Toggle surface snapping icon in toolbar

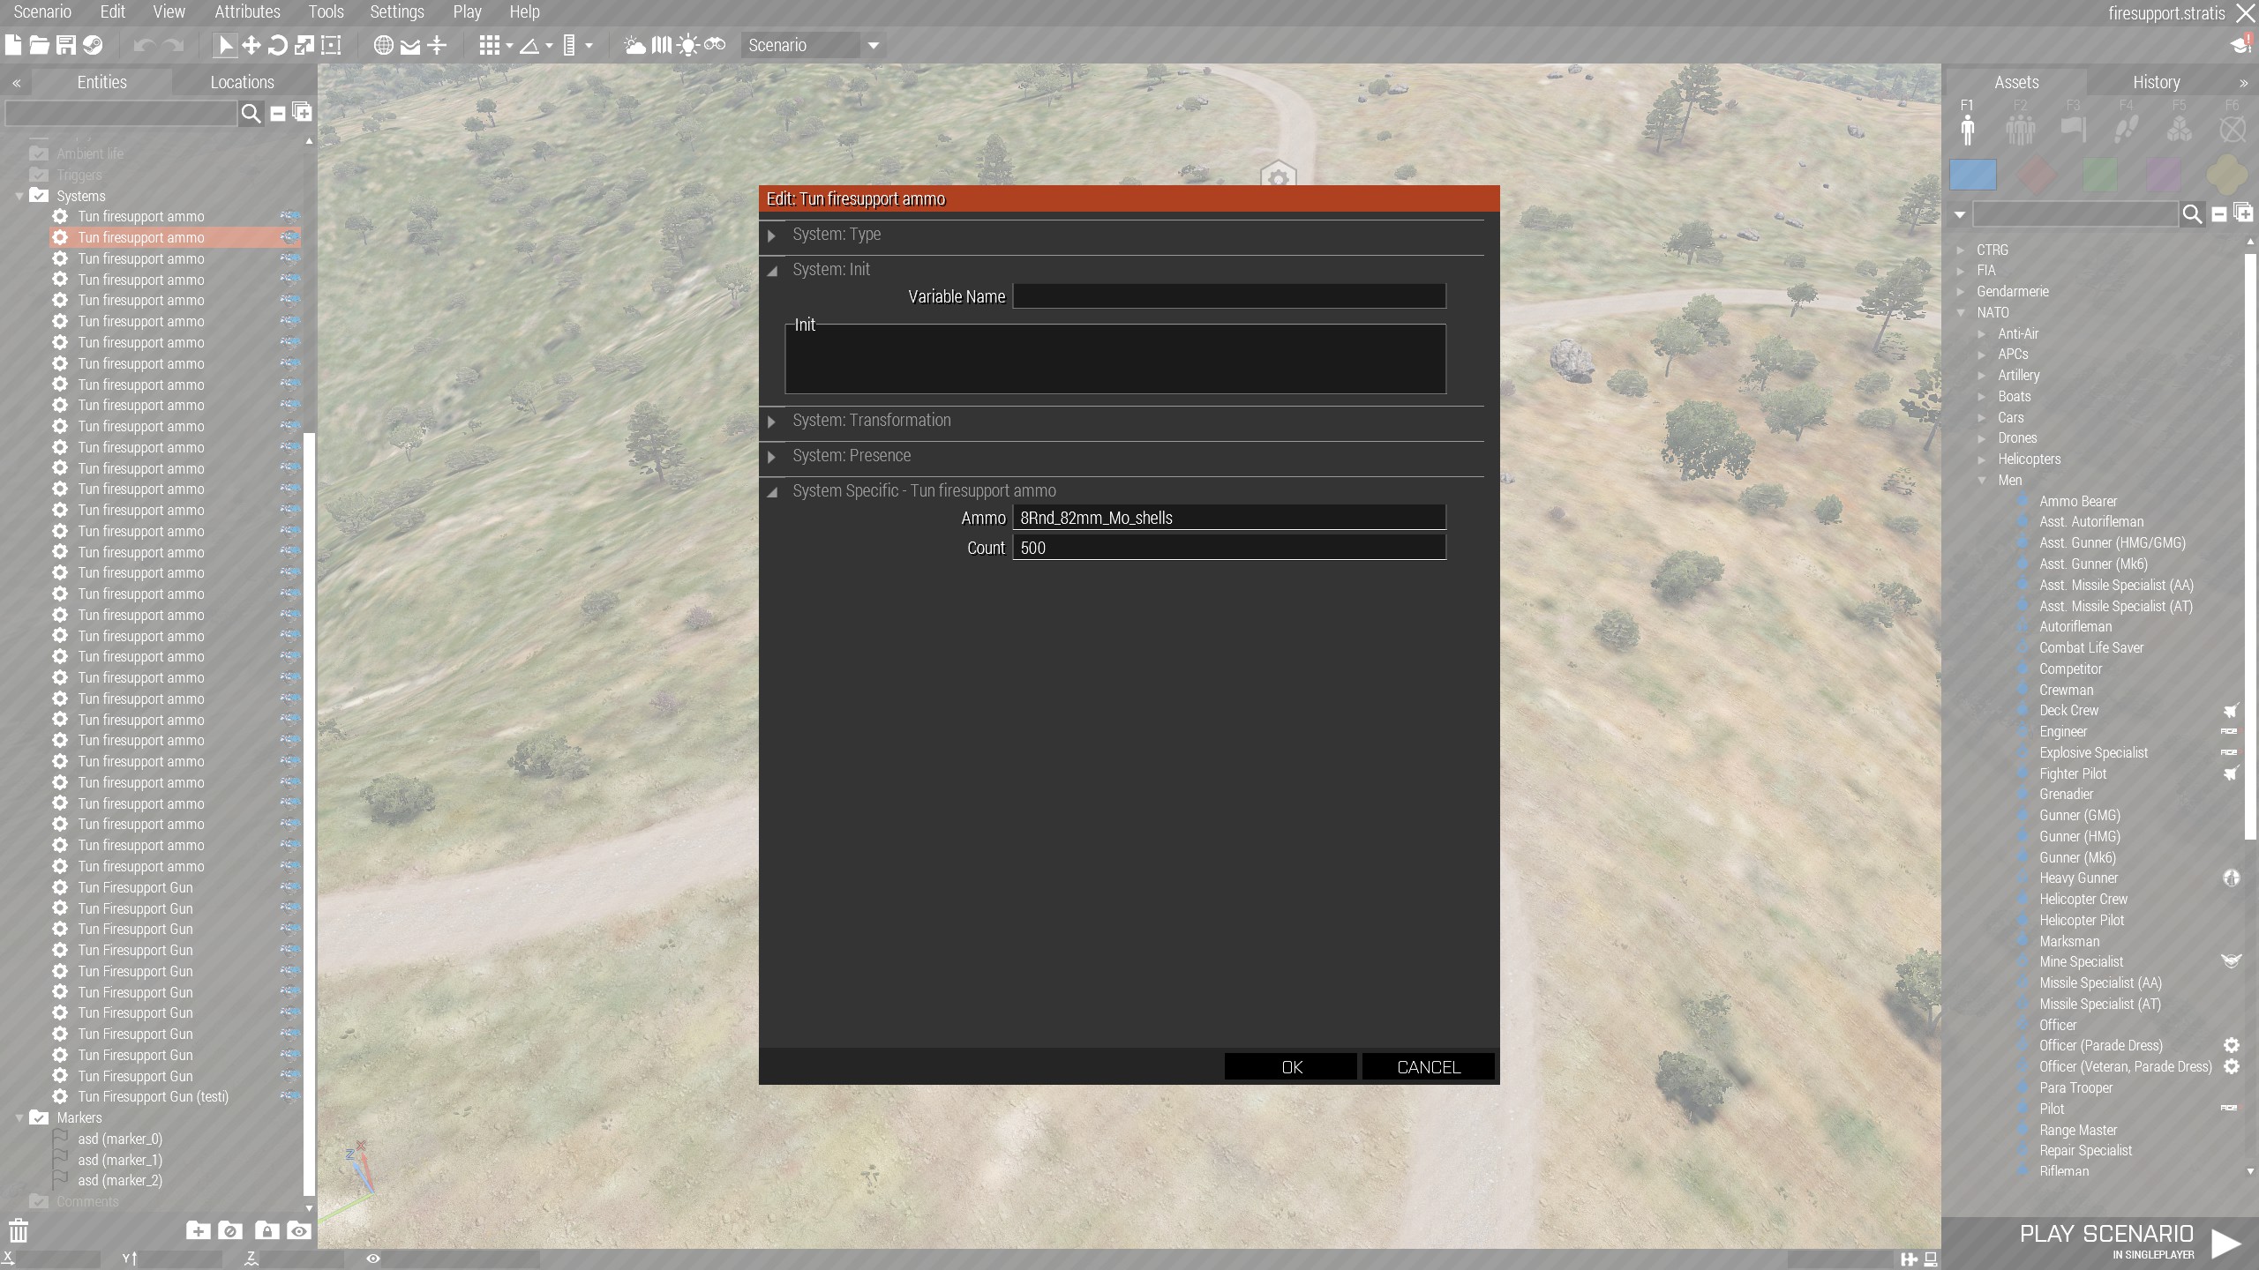coord(410,45)
